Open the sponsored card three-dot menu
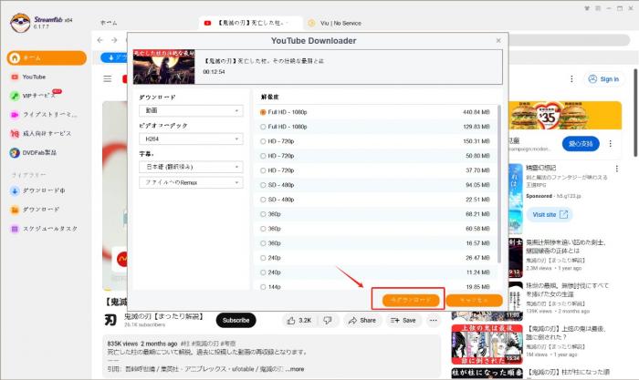639x380 pixels. tap(616, 169)
